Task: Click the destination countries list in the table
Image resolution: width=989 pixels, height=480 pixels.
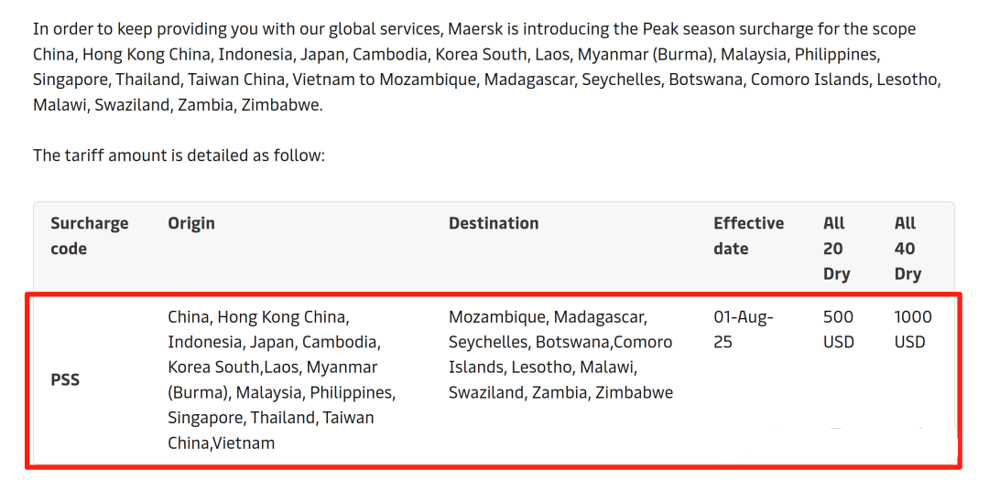Action: [560, 355]
